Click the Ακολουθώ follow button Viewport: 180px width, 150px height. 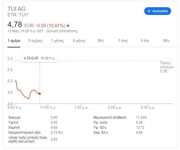[158, 11]
